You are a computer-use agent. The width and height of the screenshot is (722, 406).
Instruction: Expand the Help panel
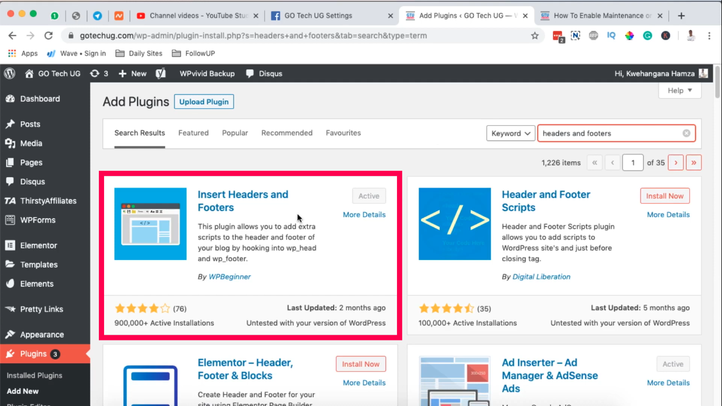click(680, 90)
